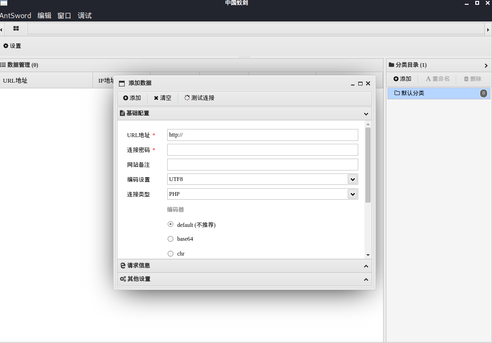Click the URL地址 column header
The height and width of the screenshot is (343, 492).
(x=46, y=80)
